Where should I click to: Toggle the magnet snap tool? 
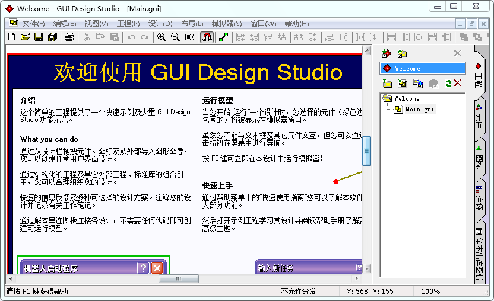click(x=207, y=37)
